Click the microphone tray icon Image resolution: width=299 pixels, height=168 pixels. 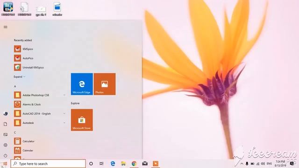[x=247, y=164]
